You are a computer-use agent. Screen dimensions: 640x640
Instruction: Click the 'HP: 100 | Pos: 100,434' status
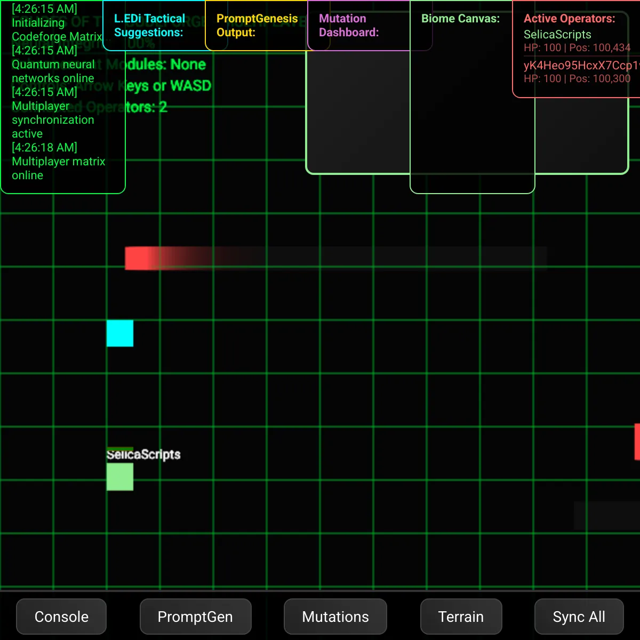click(x=577, y=47)
